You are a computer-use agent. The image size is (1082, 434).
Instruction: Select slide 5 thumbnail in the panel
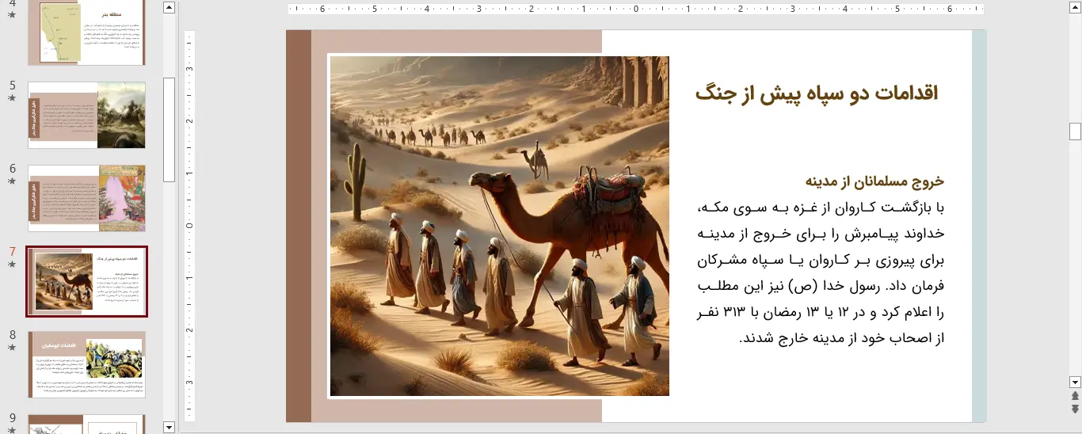pos(86,115)
